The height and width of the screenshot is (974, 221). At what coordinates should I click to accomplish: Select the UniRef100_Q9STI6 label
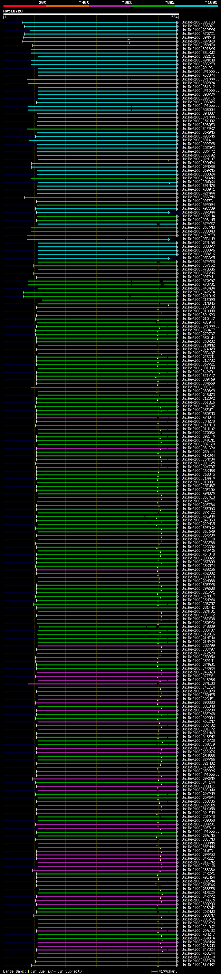(x=198, y=98)
